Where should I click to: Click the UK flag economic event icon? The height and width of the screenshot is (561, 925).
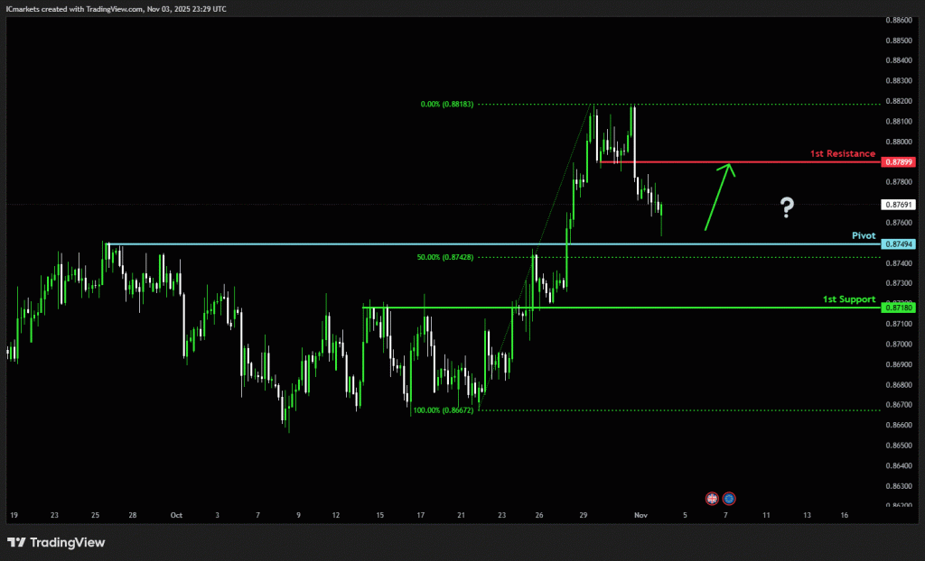coord(712,498)
